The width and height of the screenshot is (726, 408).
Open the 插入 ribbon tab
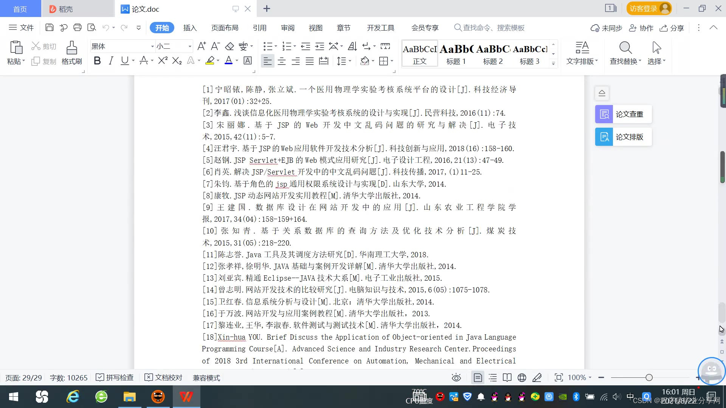tap(190, 28)
